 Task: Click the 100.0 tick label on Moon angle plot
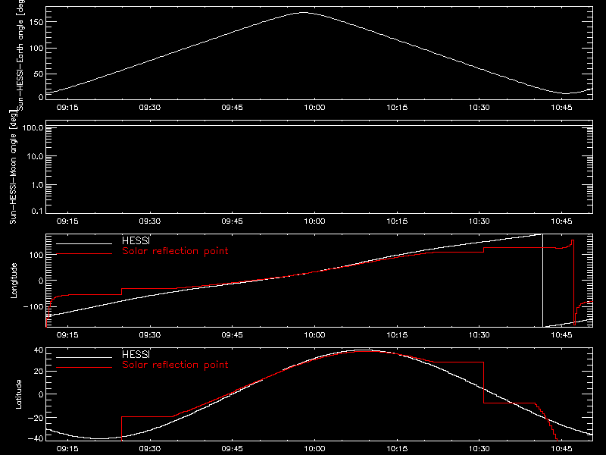click(x=33, y=127)
